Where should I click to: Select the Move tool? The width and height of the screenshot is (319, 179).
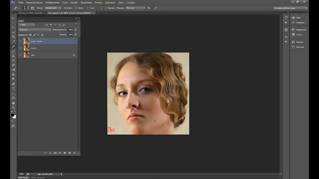13,18
